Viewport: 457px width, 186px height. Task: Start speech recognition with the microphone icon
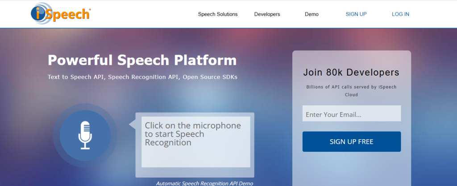[85, 135]
